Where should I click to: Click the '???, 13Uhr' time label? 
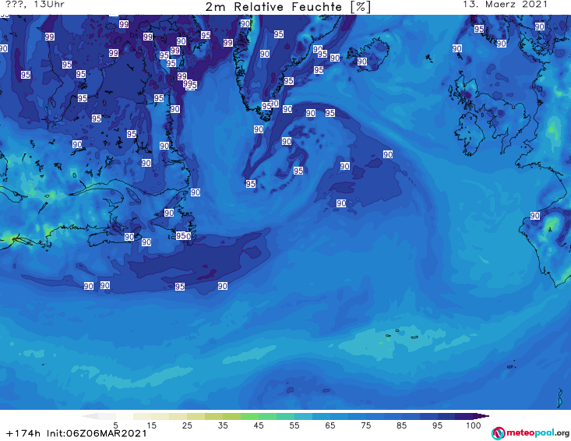tap(35, 5)
